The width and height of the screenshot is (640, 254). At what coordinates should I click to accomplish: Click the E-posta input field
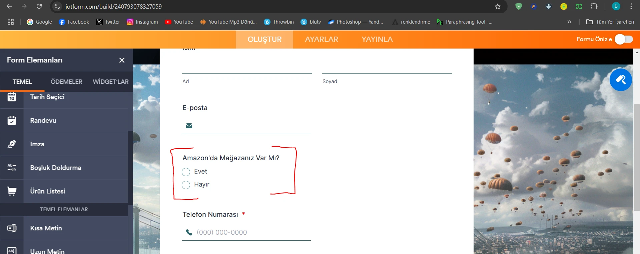coord(246,126)
